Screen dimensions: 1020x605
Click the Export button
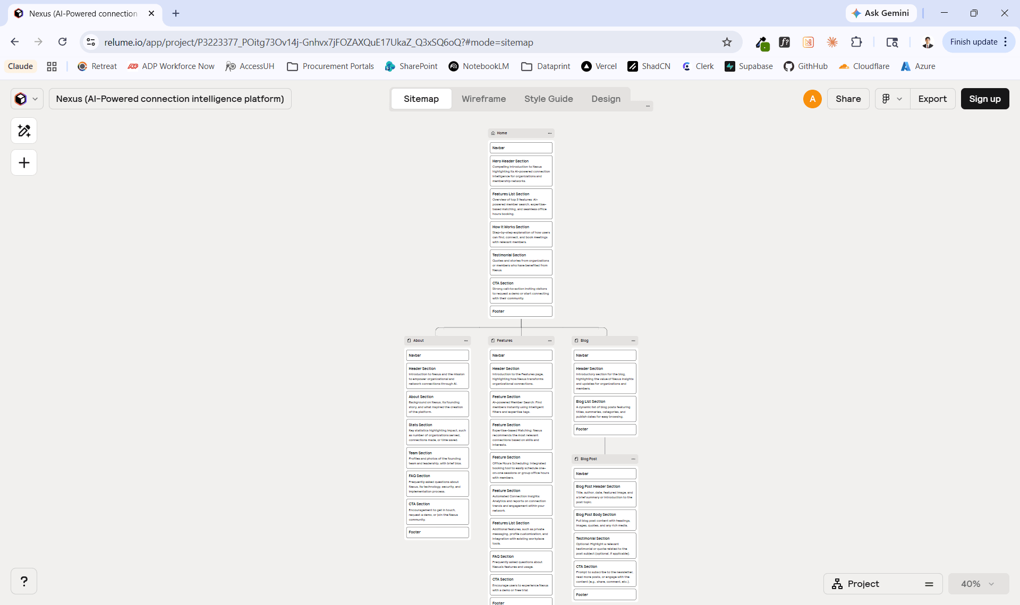coord(932,99)
